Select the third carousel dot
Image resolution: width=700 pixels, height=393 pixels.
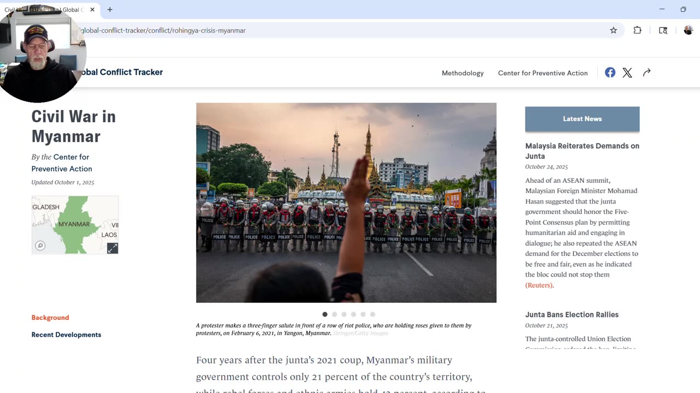click(344, 314)
